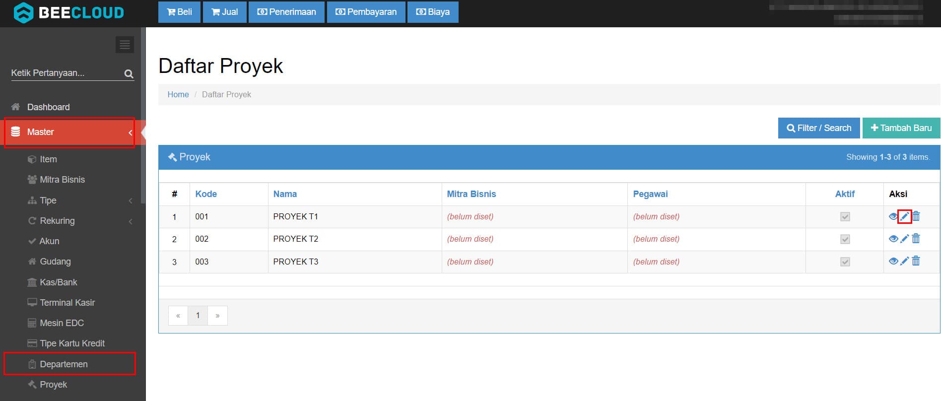Click the Master database icon
941x401 pixels.
(x=16, y=132)
